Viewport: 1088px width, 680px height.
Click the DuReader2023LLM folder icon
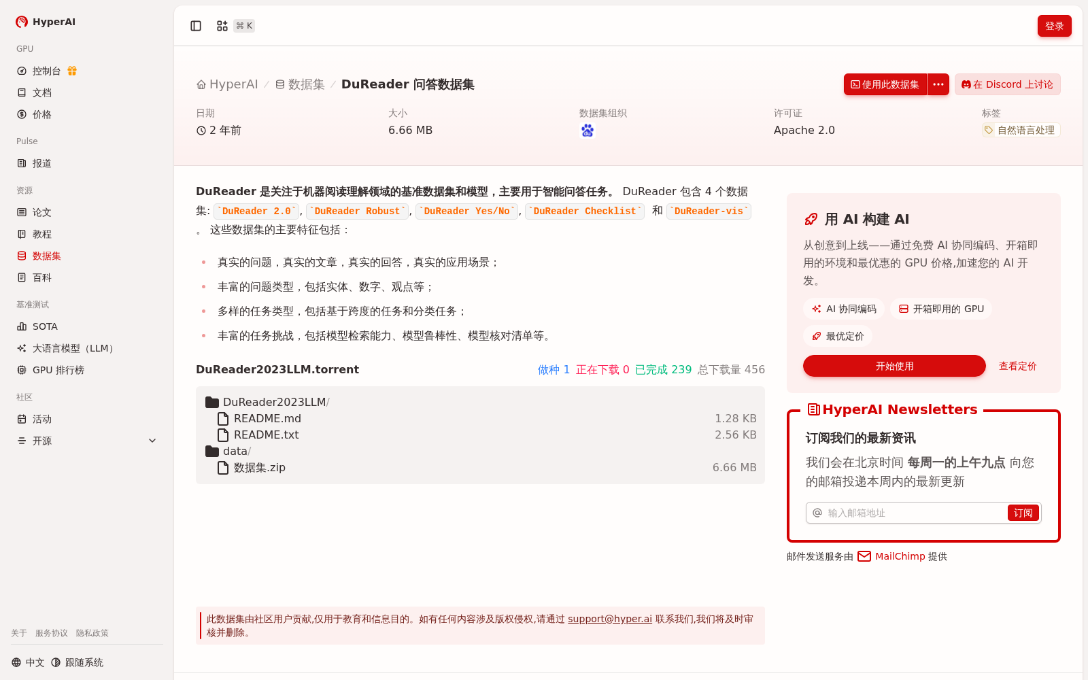(212, 402)
